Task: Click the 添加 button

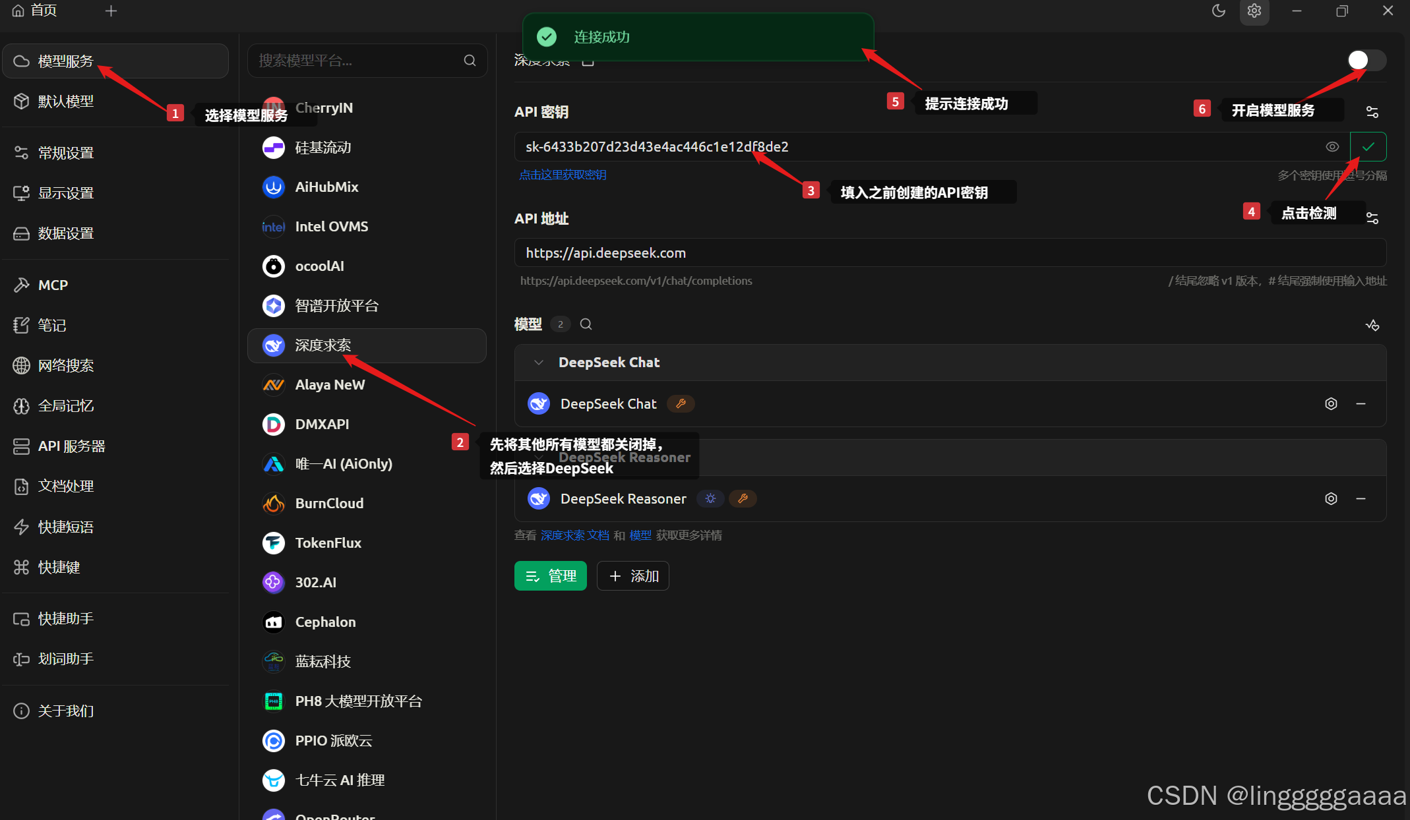Action: [x=632, y=576]
